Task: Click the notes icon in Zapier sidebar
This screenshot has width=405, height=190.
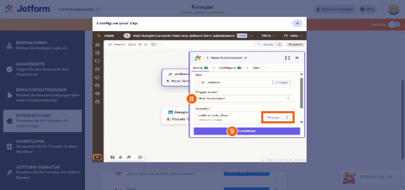Action: click(98, 53)
